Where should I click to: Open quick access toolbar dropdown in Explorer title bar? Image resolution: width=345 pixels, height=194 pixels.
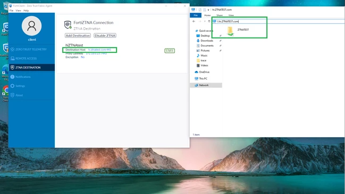coord(208,10)
